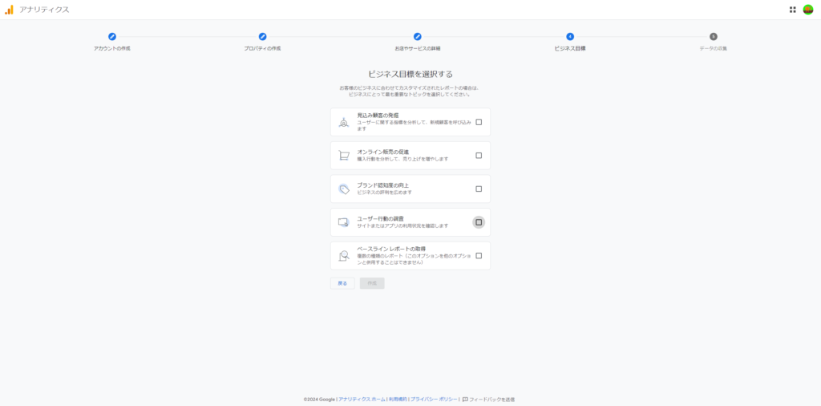Click the lead generation target icon
Screen dimensions: 821x406
point(343,122)
